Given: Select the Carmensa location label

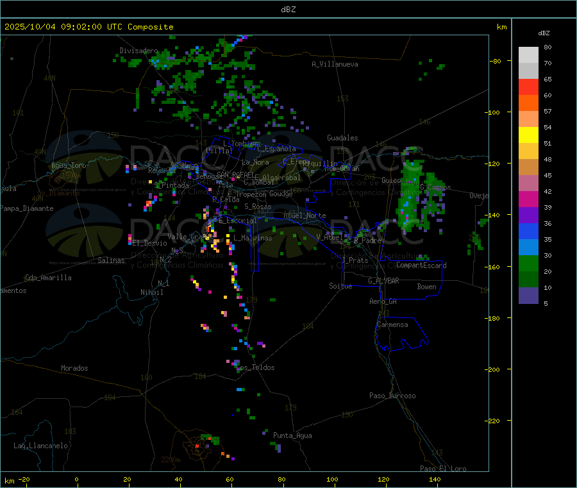Looking at the screenshot, I should pyautogui.click(x=392, y=324).
